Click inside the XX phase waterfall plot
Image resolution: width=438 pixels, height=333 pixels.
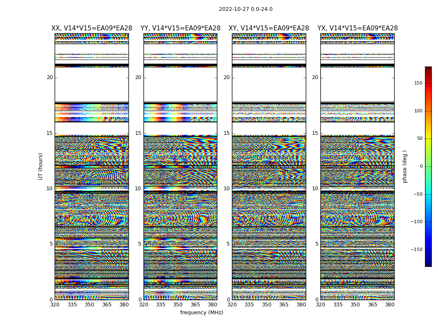point(92,166)
